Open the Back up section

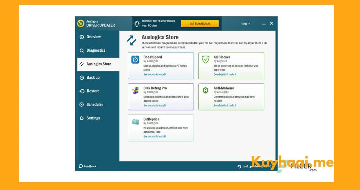(x=98, y=78)
